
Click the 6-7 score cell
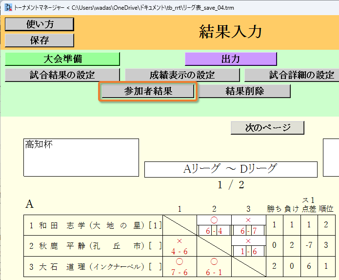tap(248, 230)
